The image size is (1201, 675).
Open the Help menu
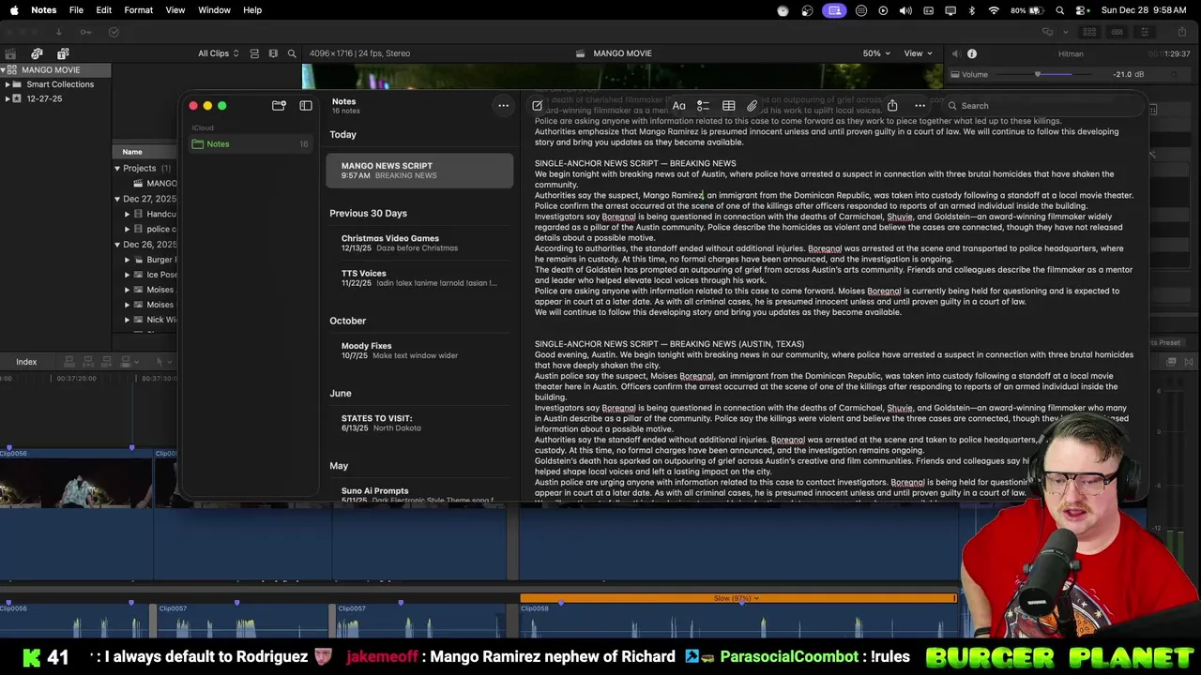(252, 9)
